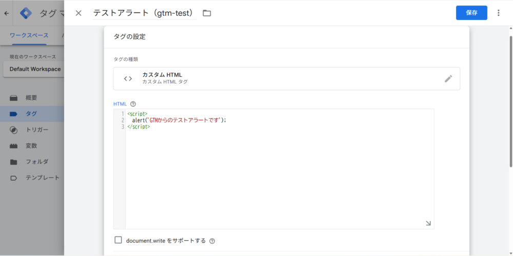Viewport: 513px width, 256px height.
Task: Click the vertical scrollbar on the right
Action: 510,102
